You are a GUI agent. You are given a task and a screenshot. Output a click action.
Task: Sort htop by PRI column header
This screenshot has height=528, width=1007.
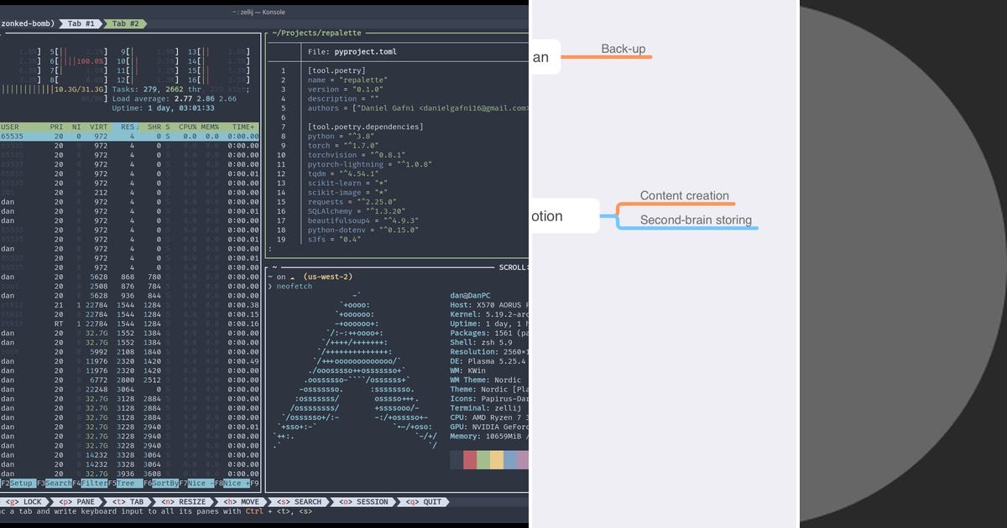(x=56, y=127)
